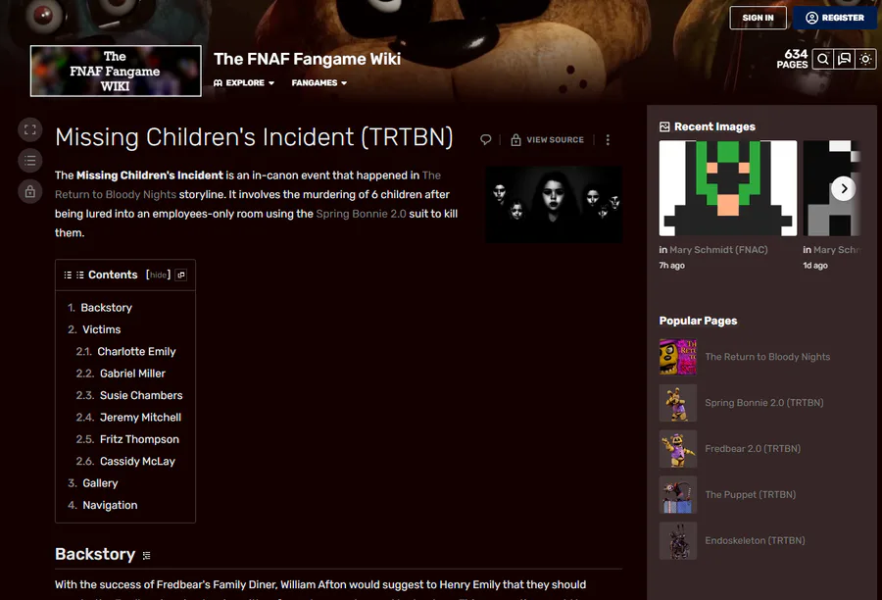Open The Puppet (TRTBN) thumbnail
Viewport: 882px width, 600px height.
pyautogui.click(x=678, y=495)
